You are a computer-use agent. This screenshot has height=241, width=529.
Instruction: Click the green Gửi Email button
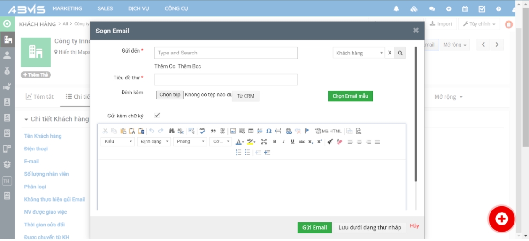tap(314, 227)
